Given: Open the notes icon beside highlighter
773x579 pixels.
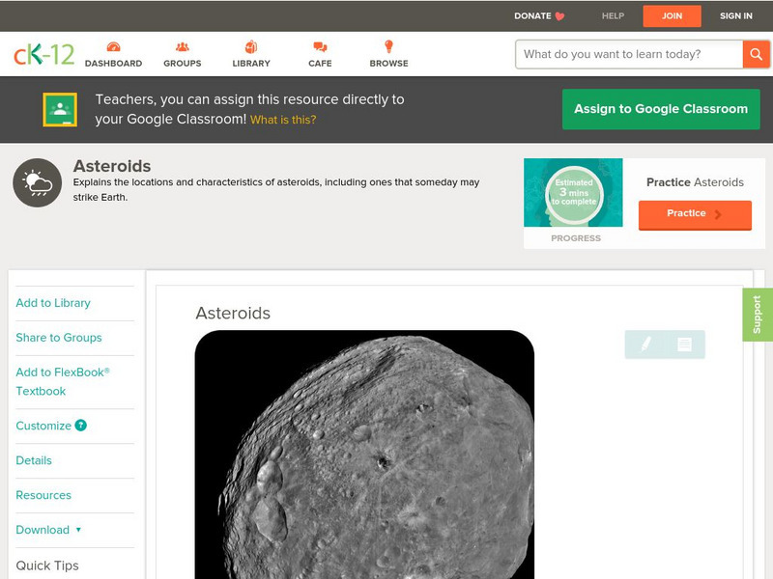Looking at the screenshot, I should (684, 344).
